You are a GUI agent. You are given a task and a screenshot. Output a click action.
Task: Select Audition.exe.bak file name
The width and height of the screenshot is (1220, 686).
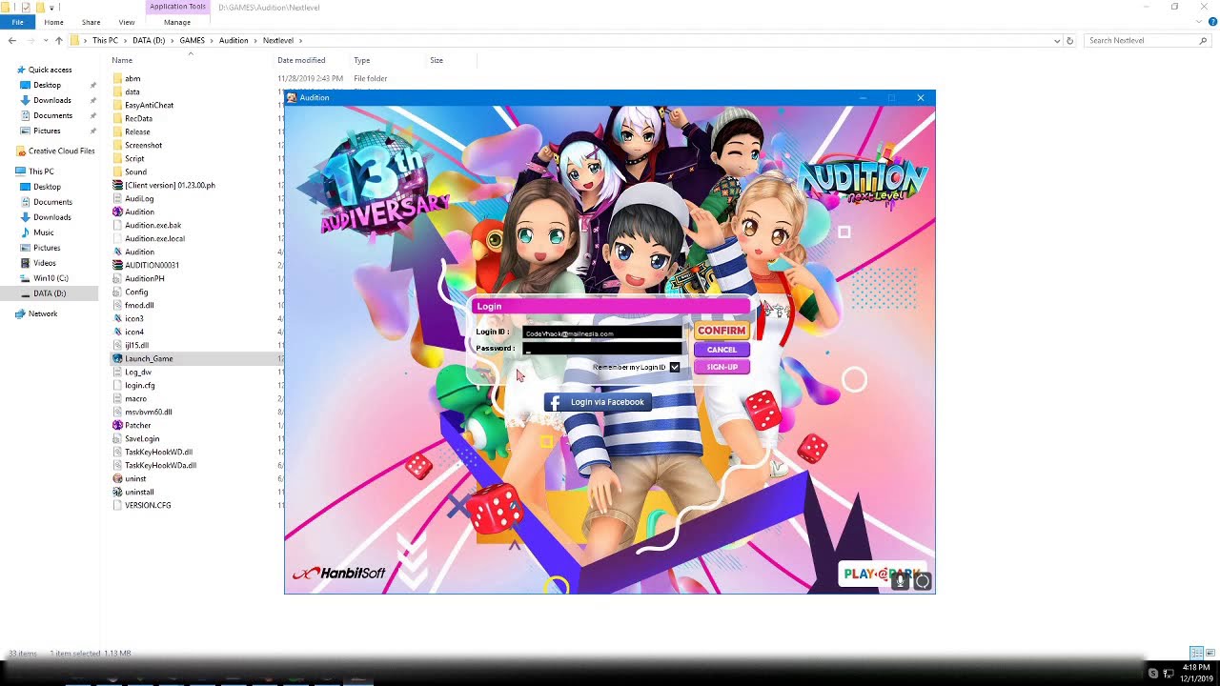(152, 225)
